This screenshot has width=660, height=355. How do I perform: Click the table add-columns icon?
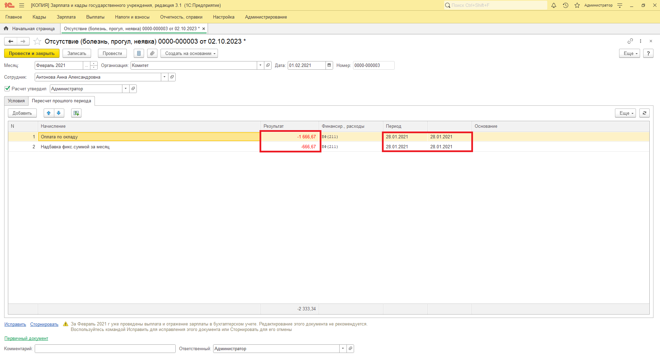(76, 113)
